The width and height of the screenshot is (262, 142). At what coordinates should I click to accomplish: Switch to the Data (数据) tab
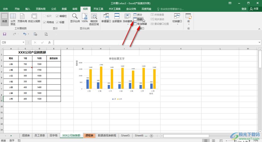tap(64, 9)
